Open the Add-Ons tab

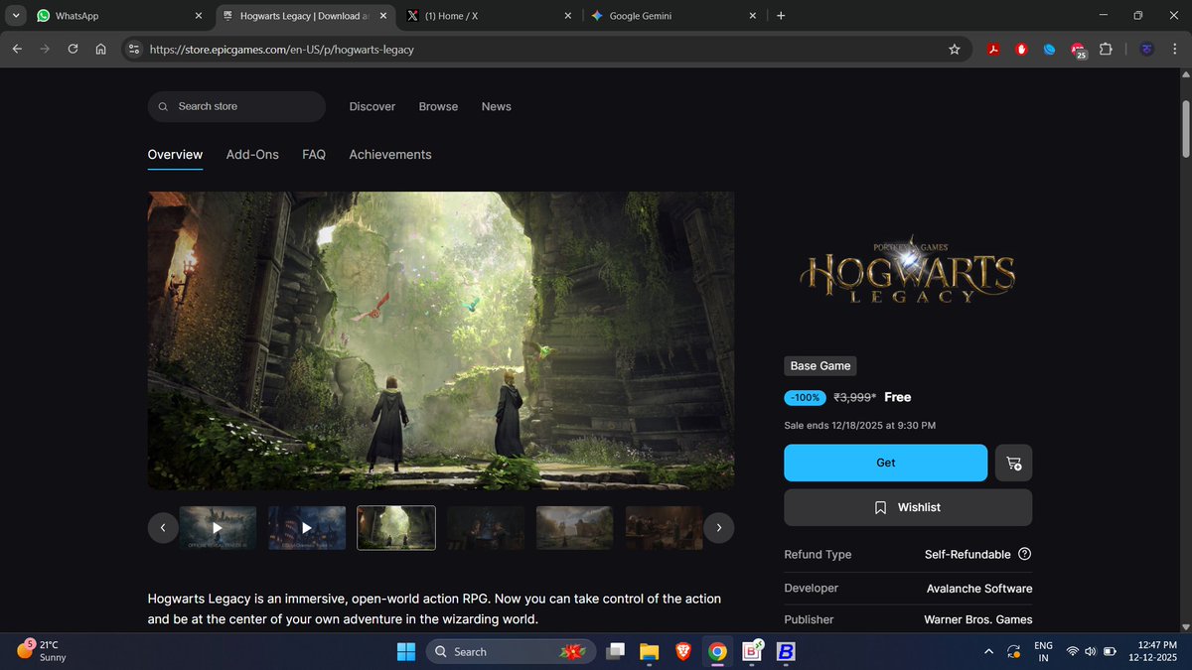[252, 155]
